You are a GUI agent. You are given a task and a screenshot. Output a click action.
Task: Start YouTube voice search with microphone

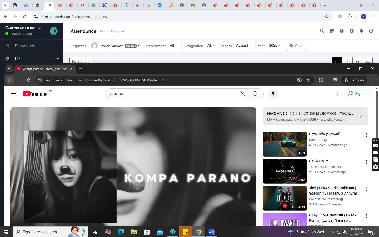tap(273, 94)
